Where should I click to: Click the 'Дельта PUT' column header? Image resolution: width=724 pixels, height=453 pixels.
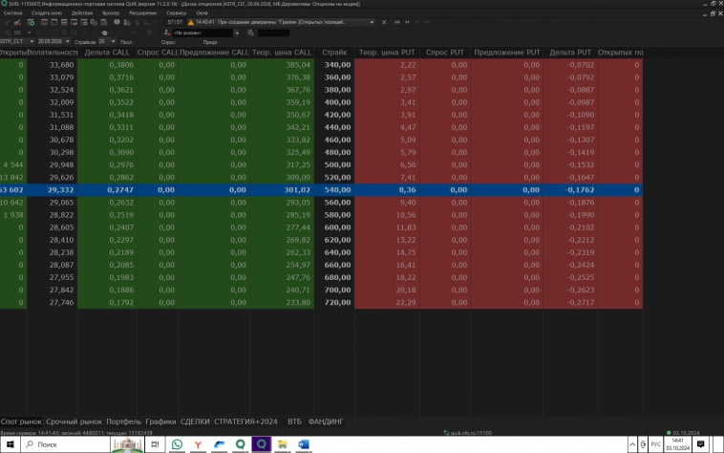(x=569, y=52)
